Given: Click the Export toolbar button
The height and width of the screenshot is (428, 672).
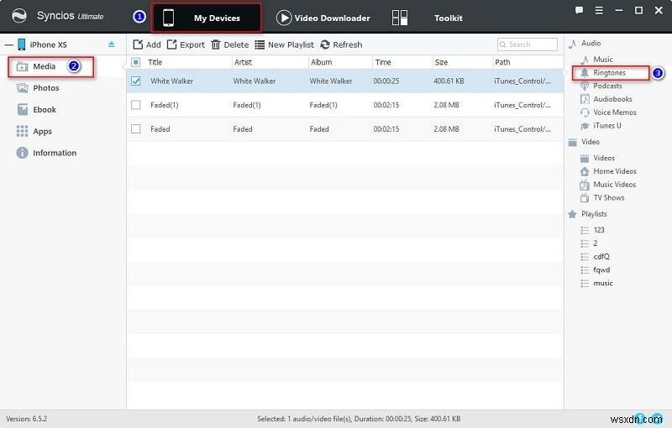Looking at the screenshot, I should click(186, 44).
